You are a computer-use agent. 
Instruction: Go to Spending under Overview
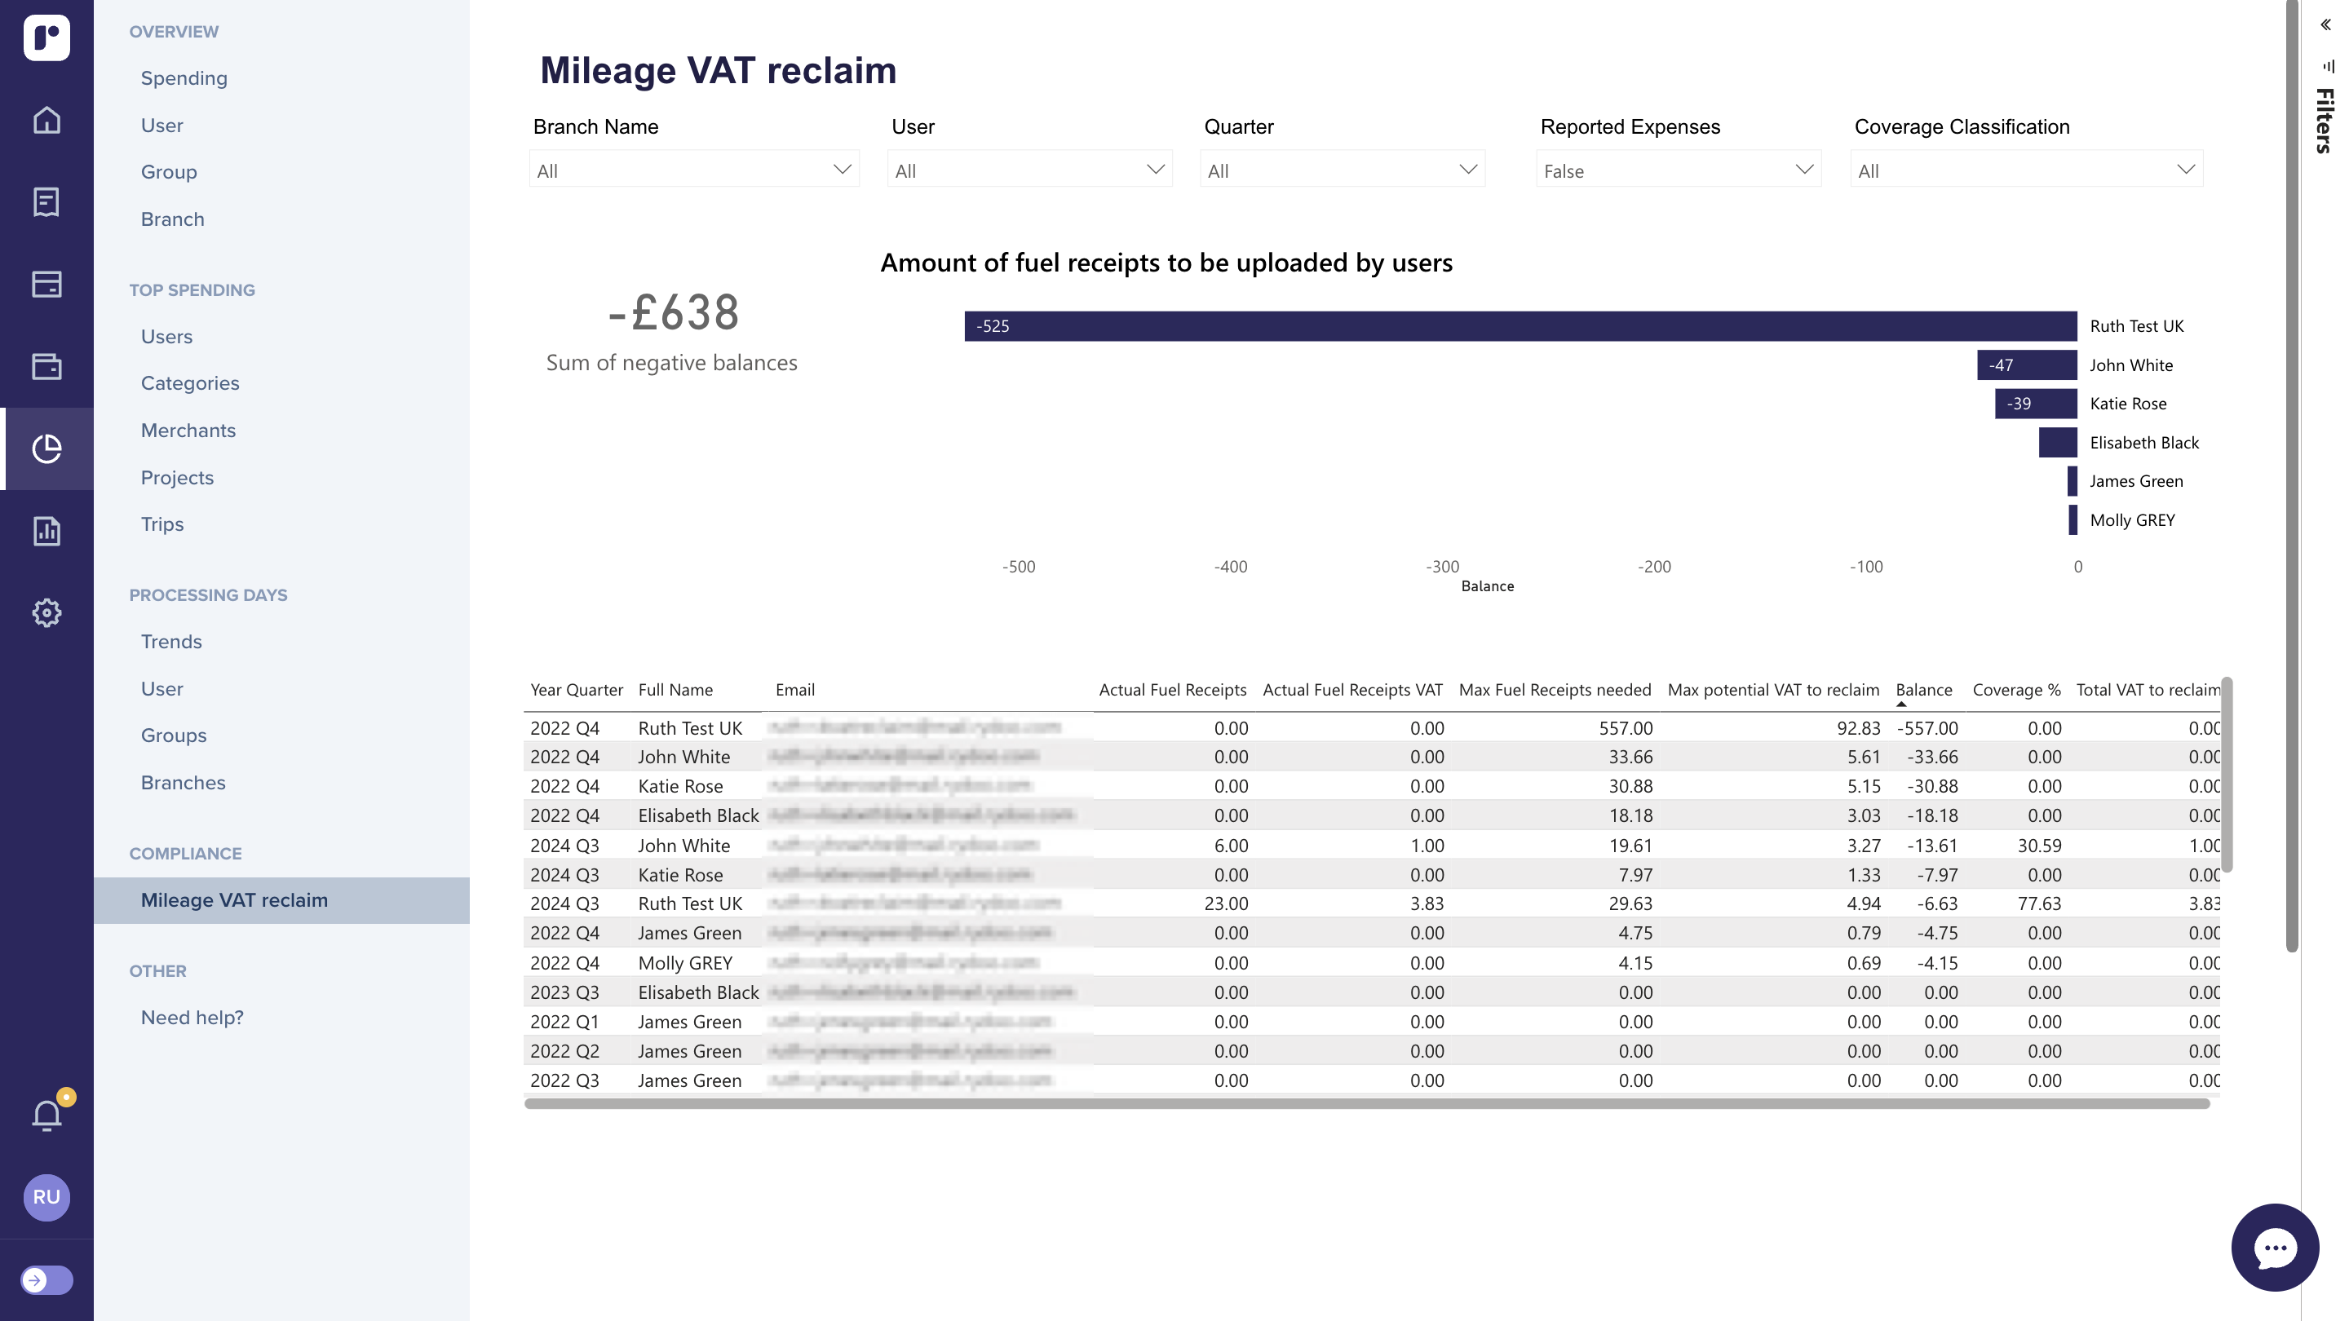click(x=184, y=78)
